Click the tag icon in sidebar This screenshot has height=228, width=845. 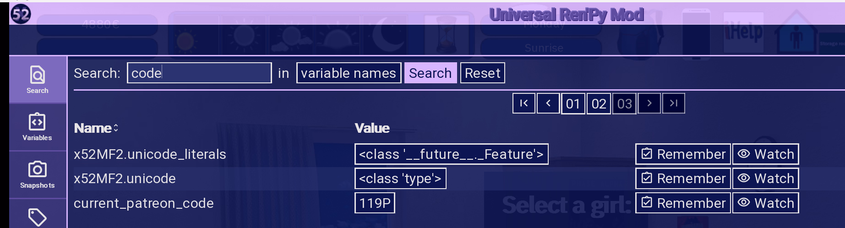38,217
